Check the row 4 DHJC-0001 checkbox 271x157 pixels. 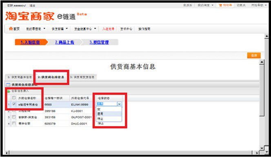pos(14,123)
